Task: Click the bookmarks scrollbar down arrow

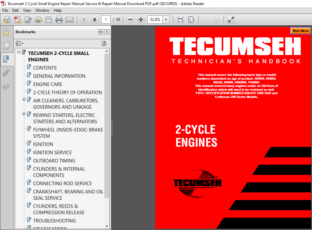Action: point(107,226)
